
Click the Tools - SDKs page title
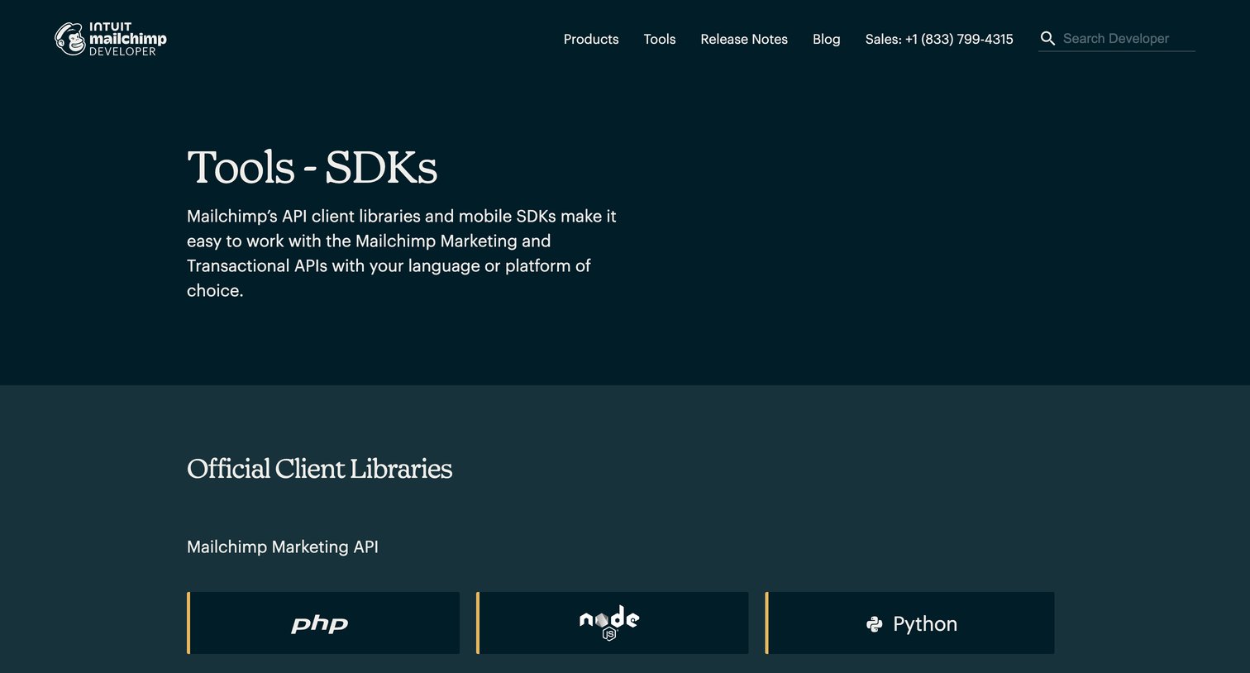click(312, 167)
